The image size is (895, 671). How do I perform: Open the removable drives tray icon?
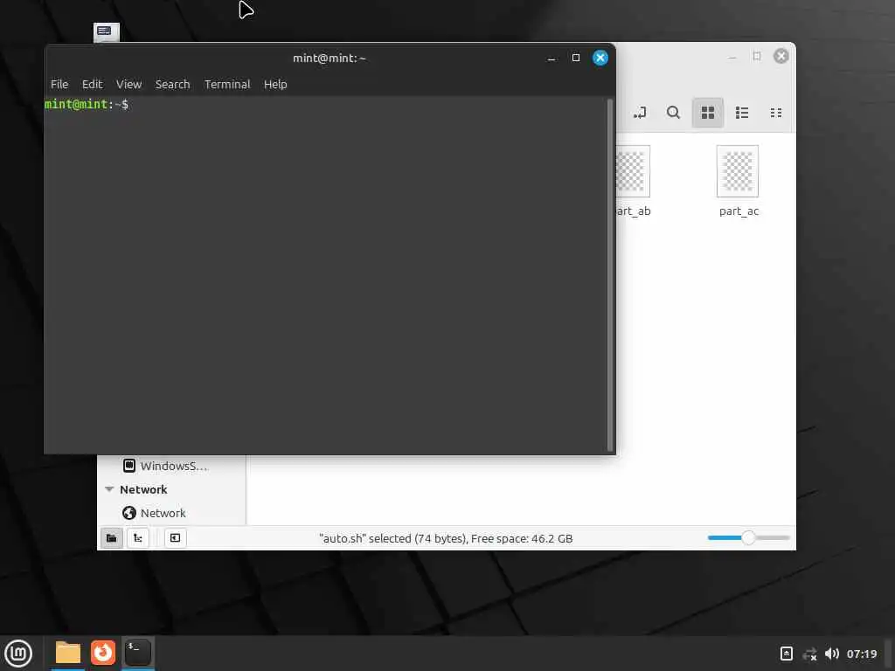786,654
